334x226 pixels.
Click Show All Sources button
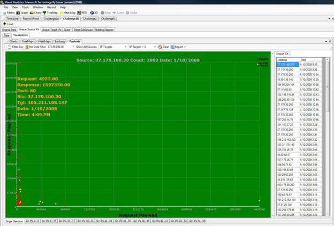coord(86,47)
